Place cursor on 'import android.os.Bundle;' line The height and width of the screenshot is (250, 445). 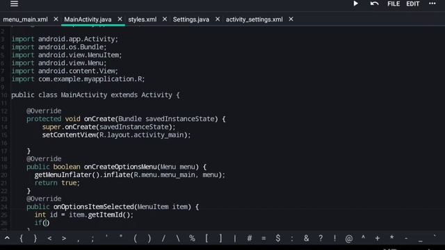point(58,47)
